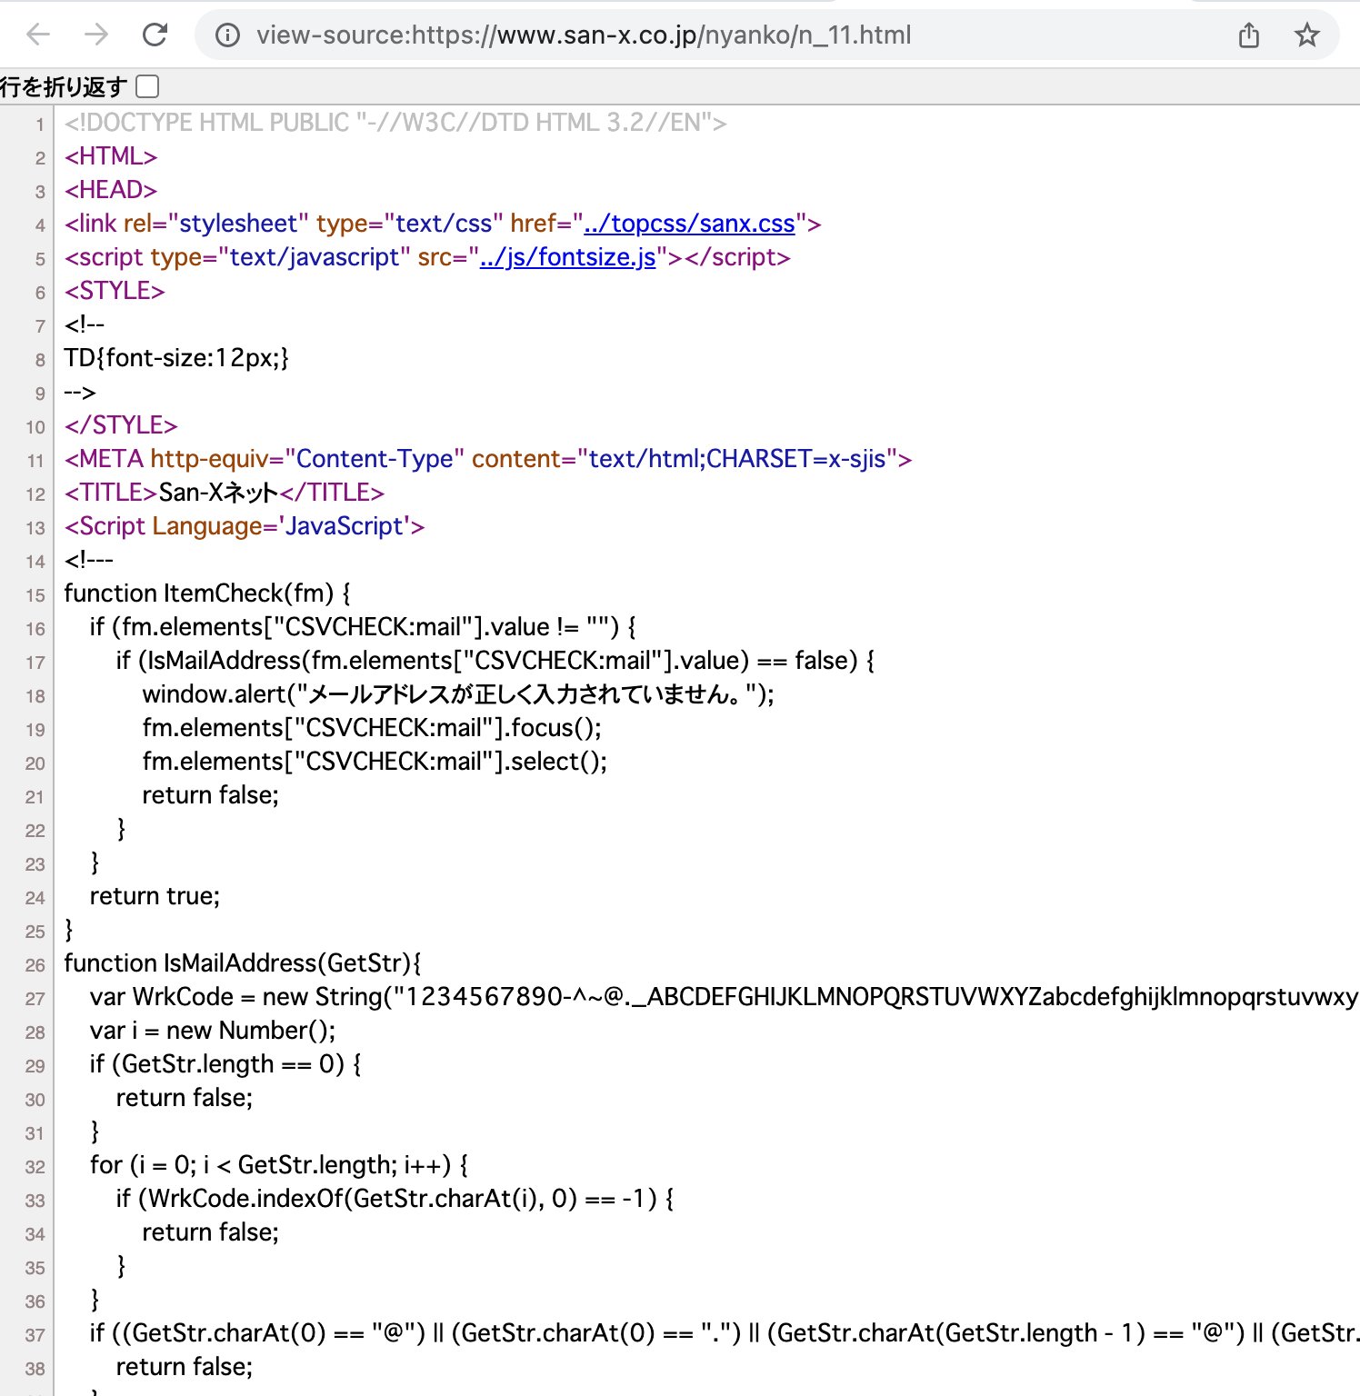Reload the view-source page

155,35
